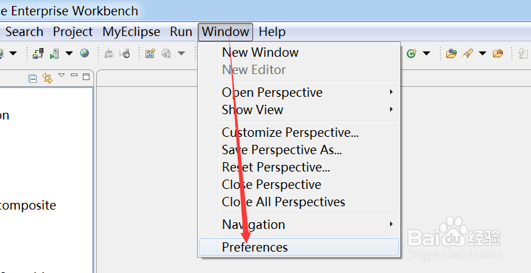Click the Open Task icon
Viewport: 531px width, 273px height.
tap(498, 53)
